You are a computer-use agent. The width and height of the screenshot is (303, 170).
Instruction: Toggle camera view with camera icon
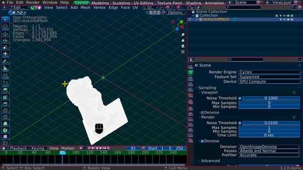click(x=183, y=46)
